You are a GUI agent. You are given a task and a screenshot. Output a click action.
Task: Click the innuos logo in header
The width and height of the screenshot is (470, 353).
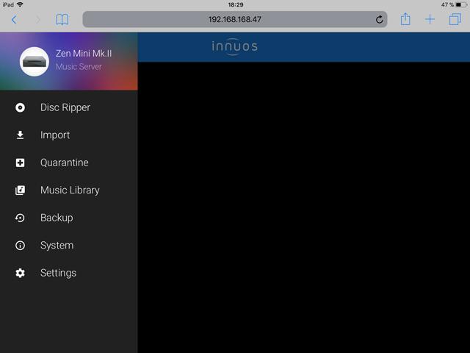[234, 47]
